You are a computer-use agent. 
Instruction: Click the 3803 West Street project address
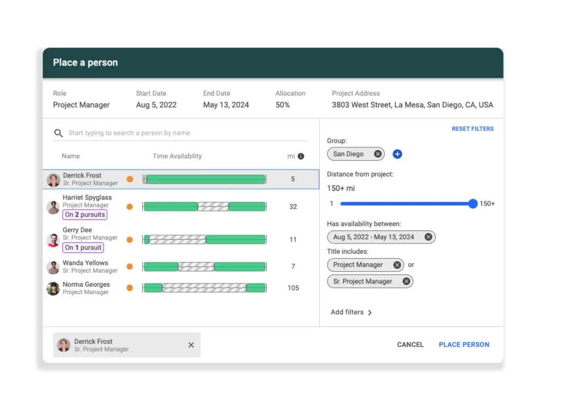point(412,105)
